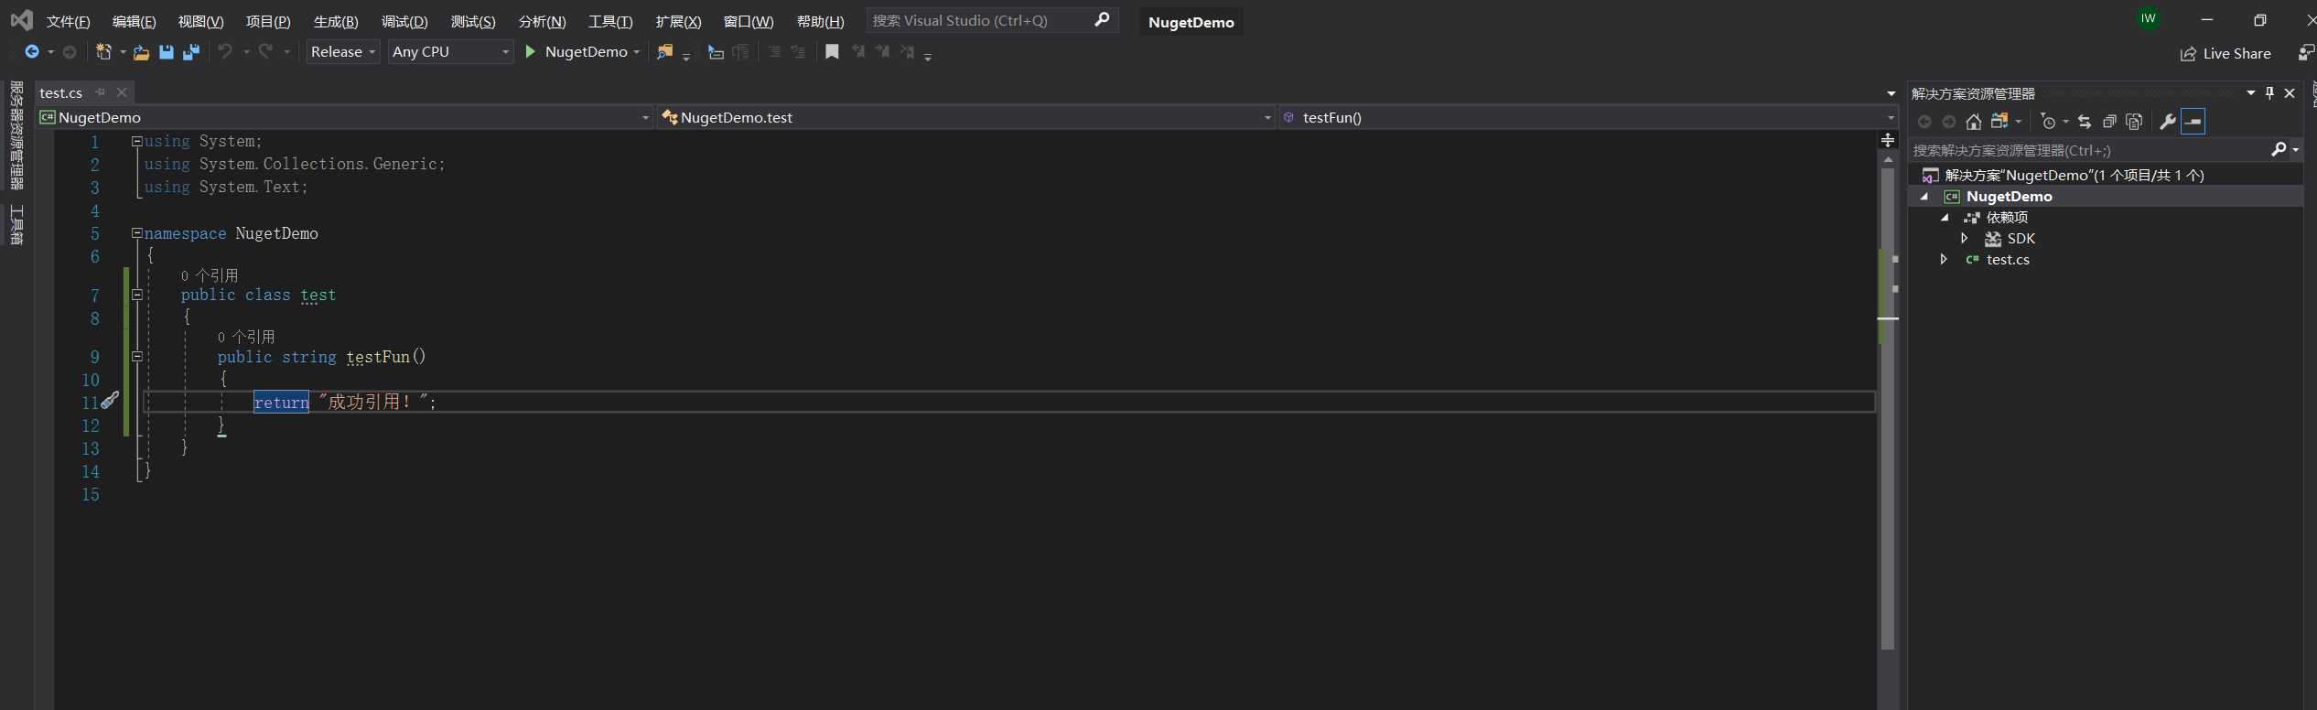This screenshot has height=710, width=2317.
Task: Click the IW account avatar
Action: [x=2149, y=18]
